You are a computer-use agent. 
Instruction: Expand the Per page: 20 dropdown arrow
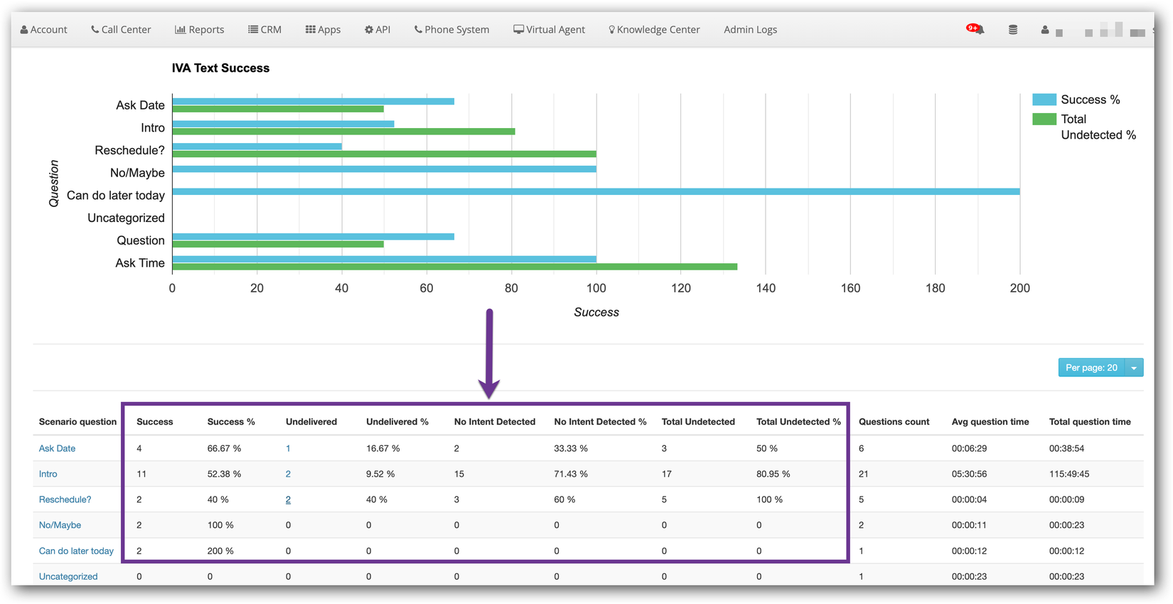coord(1134,368)
